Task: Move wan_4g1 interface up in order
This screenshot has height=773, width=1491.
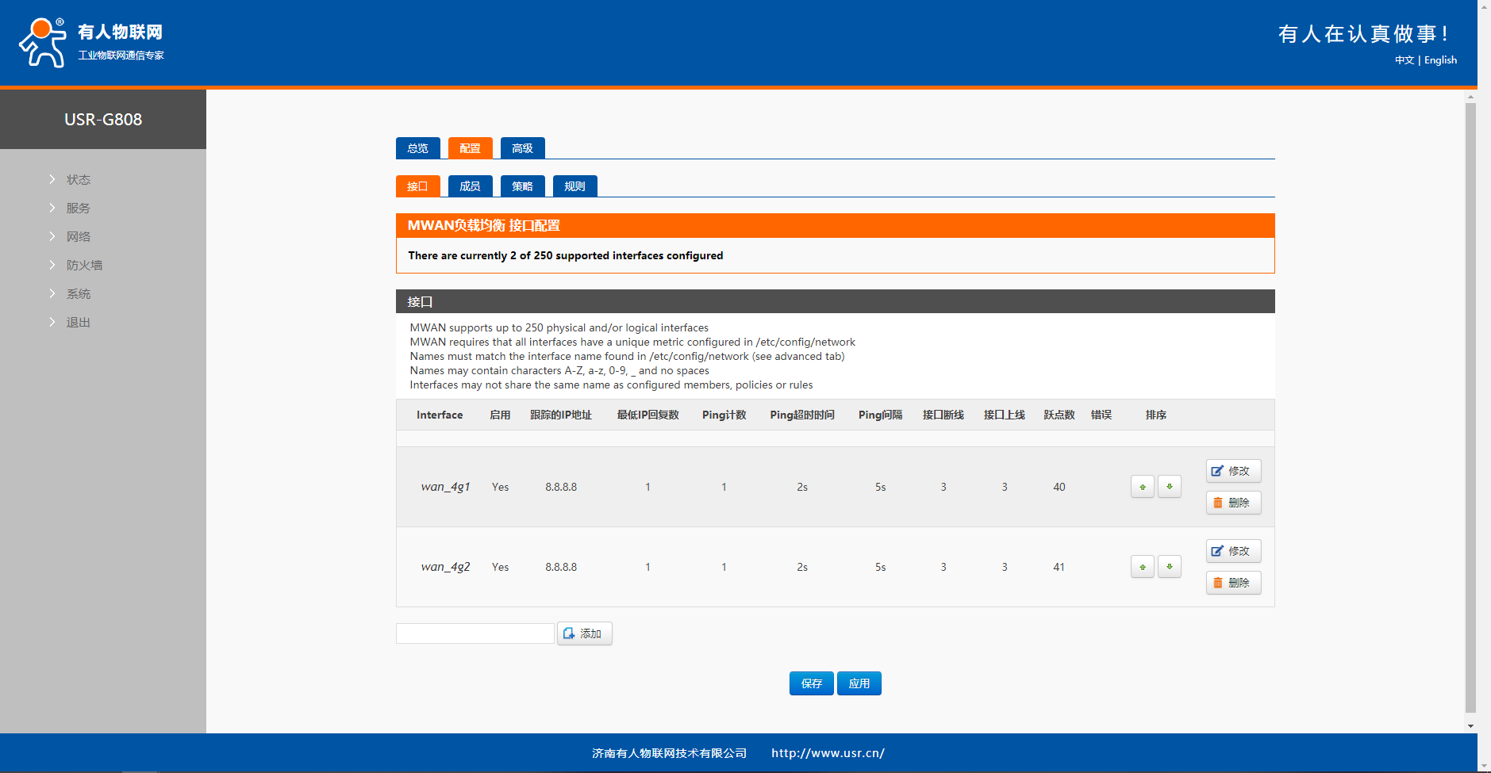Action: (1142, 487)
